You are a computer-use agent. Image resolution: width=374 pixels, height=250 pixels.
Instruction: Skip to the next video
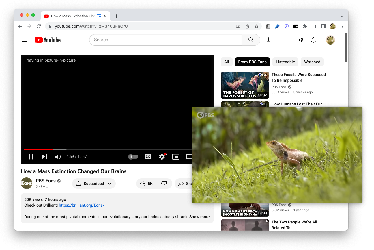[44, 157]
